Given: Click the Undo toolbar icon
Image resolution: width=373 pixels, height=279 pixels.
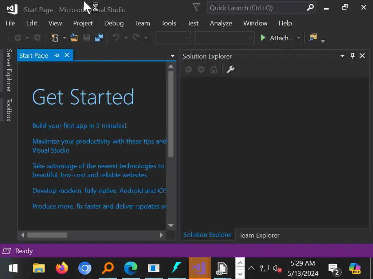Looking at the screenshot, I should [116, 37].
